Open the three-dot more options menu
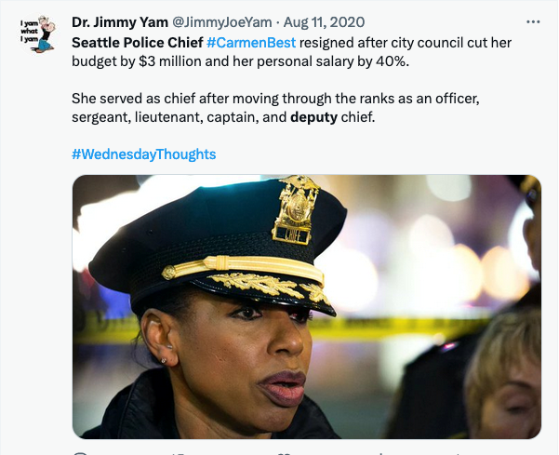559x455 pixels. pyautogui.click(x=533, y=22)
